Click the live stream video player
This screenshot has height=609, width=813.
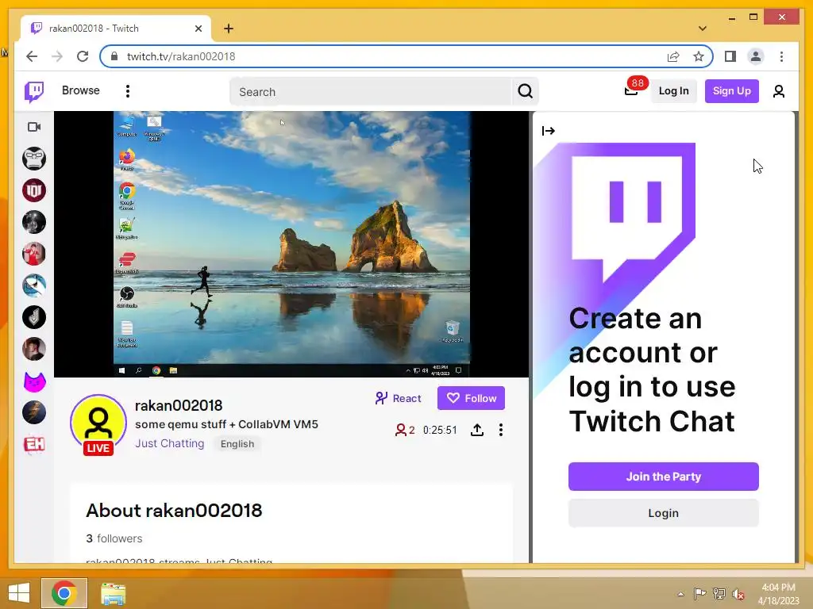click(x=291, y=244)
